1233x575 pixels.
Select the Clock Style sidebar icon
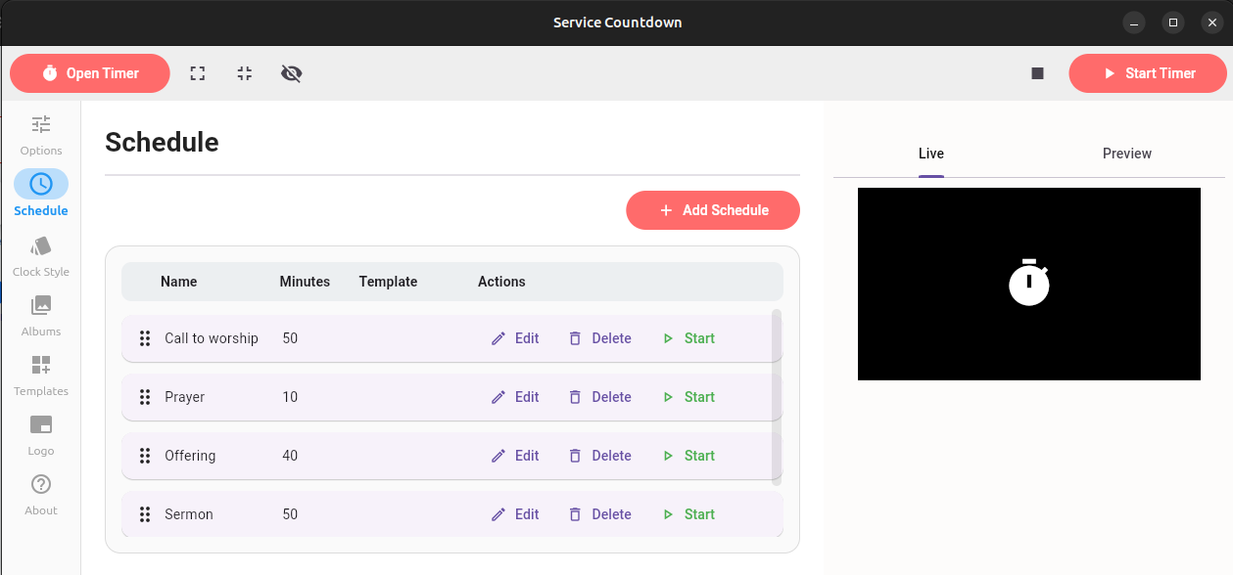tap(40, 245)
